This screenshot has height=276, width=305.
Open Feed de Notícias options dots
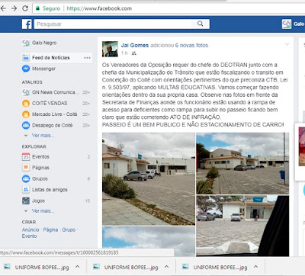pos(87,58)
